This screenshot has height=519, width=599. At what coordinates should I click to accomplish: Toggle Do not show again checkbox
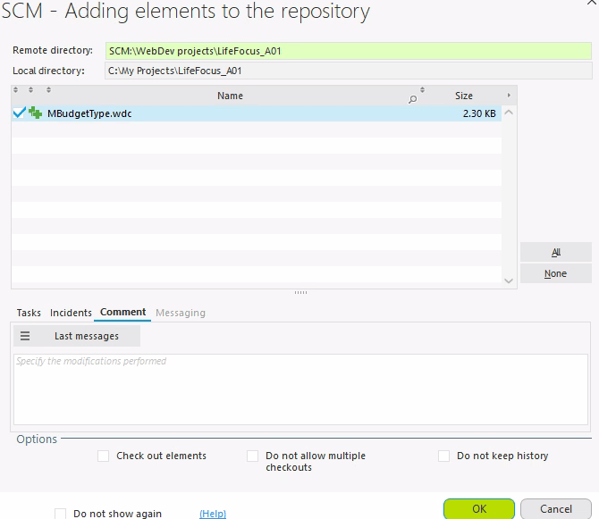click(x=61, y=514)
